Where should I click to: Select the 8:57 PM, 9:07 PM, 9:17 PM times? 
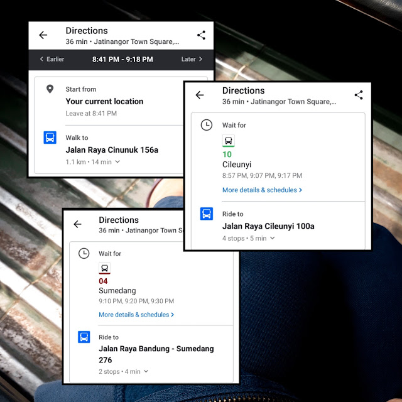pos(262,176)
